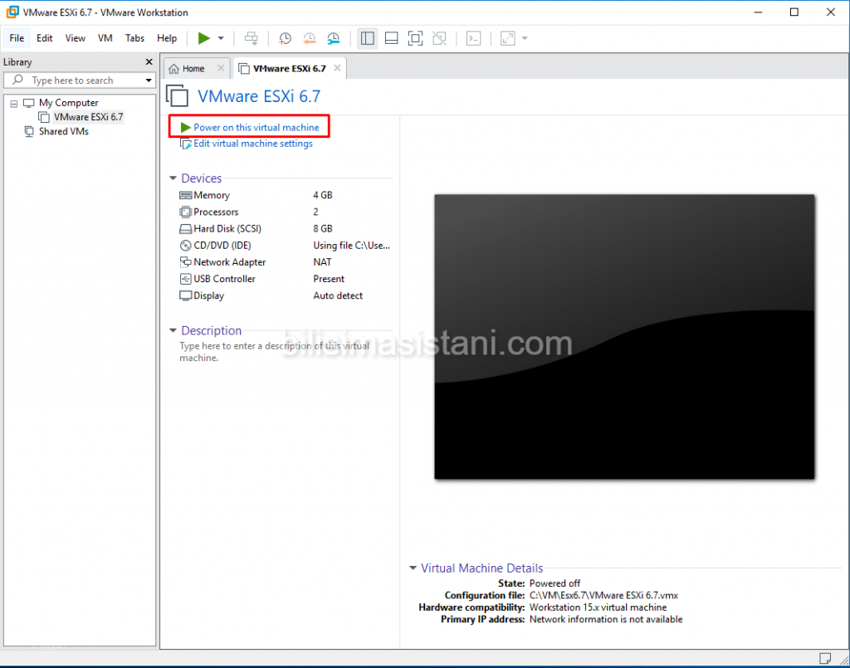Click the virtual machine screen thumbnail
Screen dimensions: 850x668
pos(624,336)
